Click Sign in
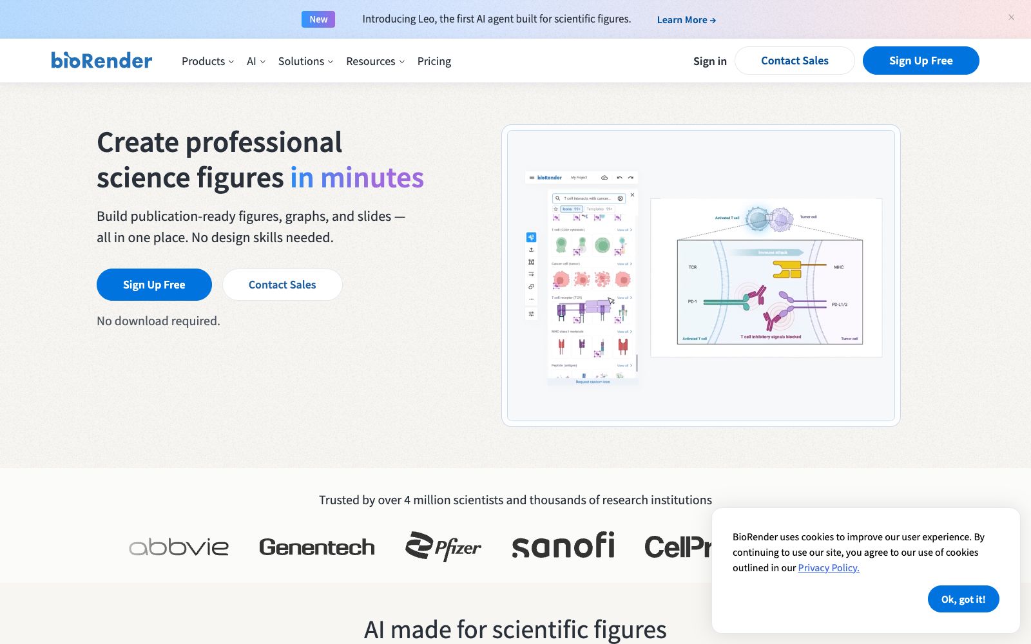Viewport: 1031px width, 644px height. pos(709,61)
